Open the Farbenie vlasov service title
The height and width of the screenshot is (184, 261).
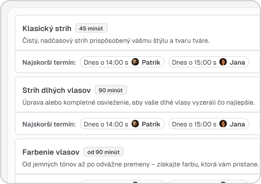tap(51, 152)
